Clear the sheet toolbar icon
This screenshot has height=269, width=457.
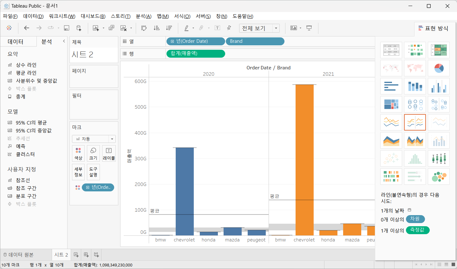click(124, 28)
